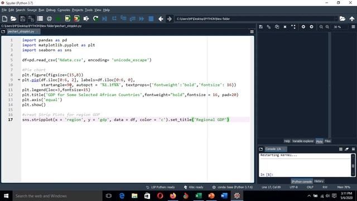This screenshot has width=357, height=201.
Task: Remove all plots icon in Plots pane
Action: pos(293,27)
